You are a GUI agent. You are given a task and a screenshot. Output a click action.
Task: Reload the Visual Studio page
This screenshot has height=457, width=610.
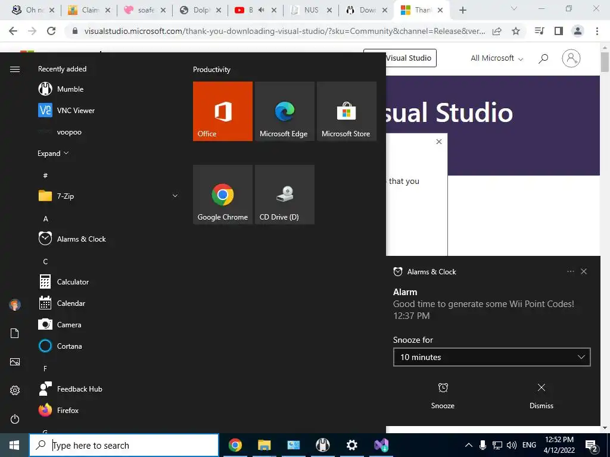pos(51,31)
